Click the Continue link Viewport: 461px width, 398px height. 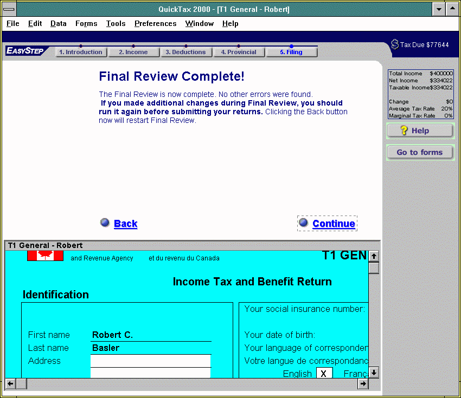click(334, 224)
